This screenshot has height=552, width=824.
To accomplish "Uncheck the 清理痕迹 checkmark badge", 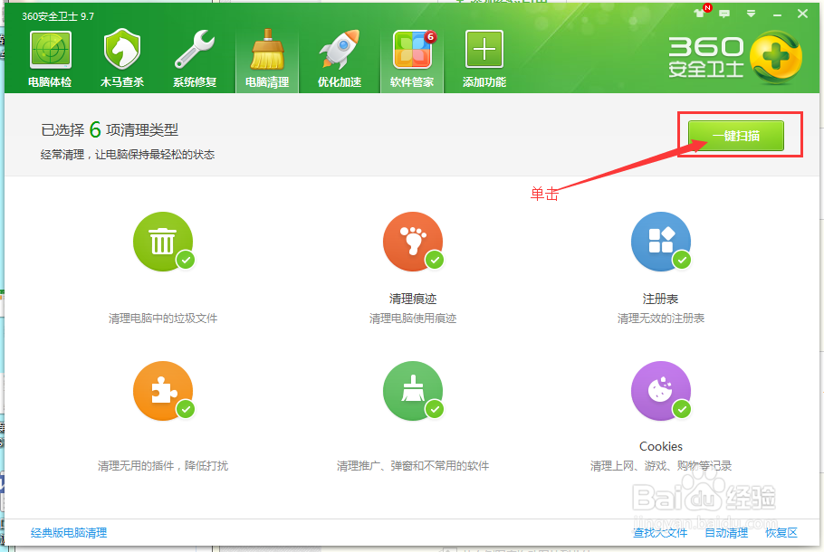I will pos(435,260).
